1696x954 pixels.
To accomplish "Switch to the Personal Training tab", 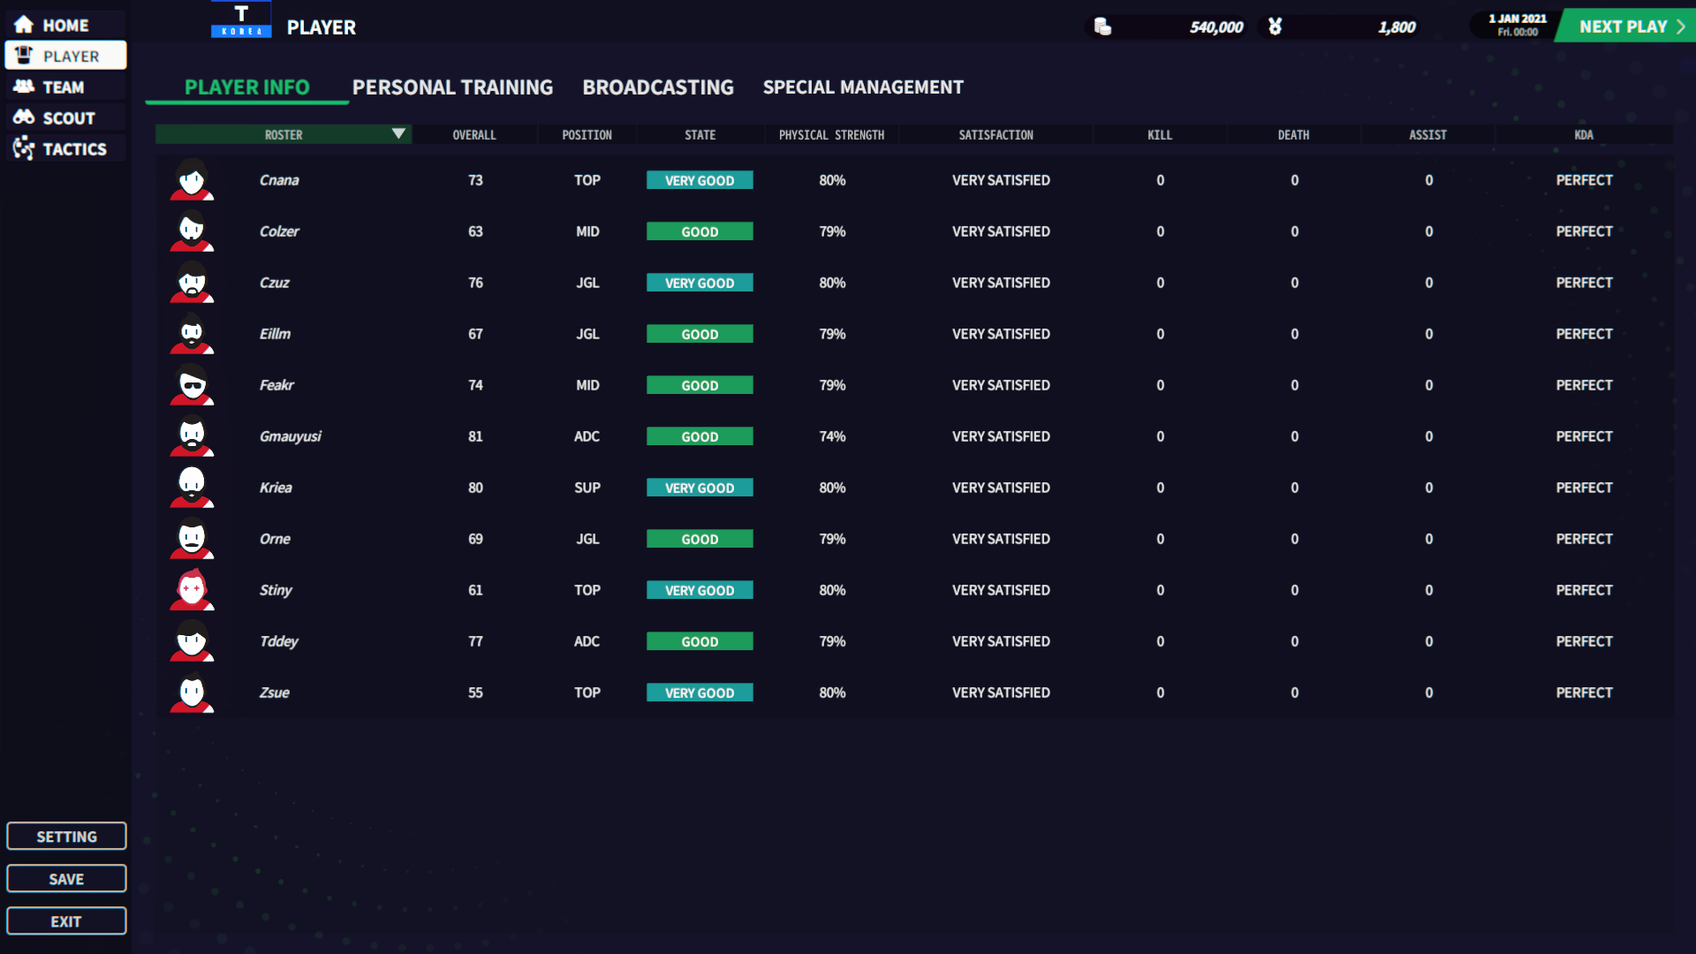I will pos(452,87).
